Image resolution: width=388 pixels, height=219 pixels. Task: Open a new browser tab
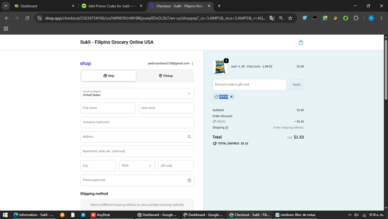click(x=219, y=6)
